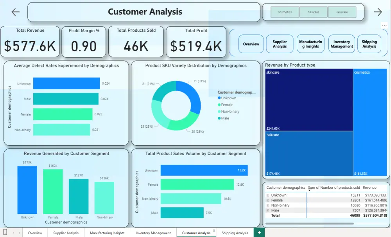
Task: Expand the Male row in the table
Action: (x=268, y=210)
